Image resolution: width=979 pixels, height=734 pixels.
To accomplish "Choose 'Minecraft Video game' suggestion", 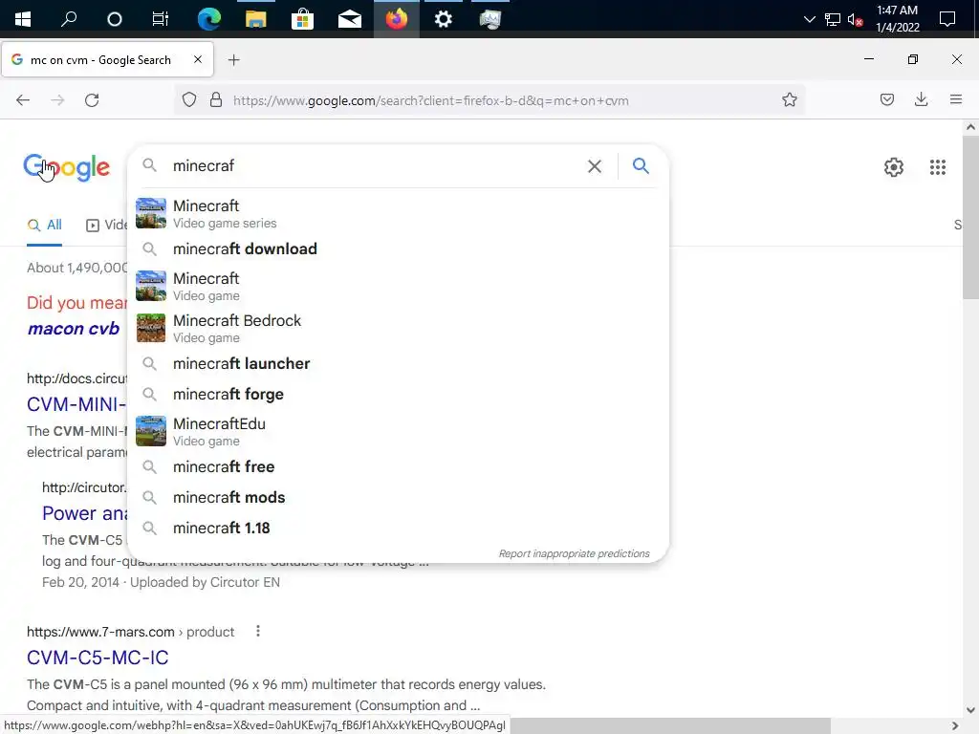I will click(398, 286).
